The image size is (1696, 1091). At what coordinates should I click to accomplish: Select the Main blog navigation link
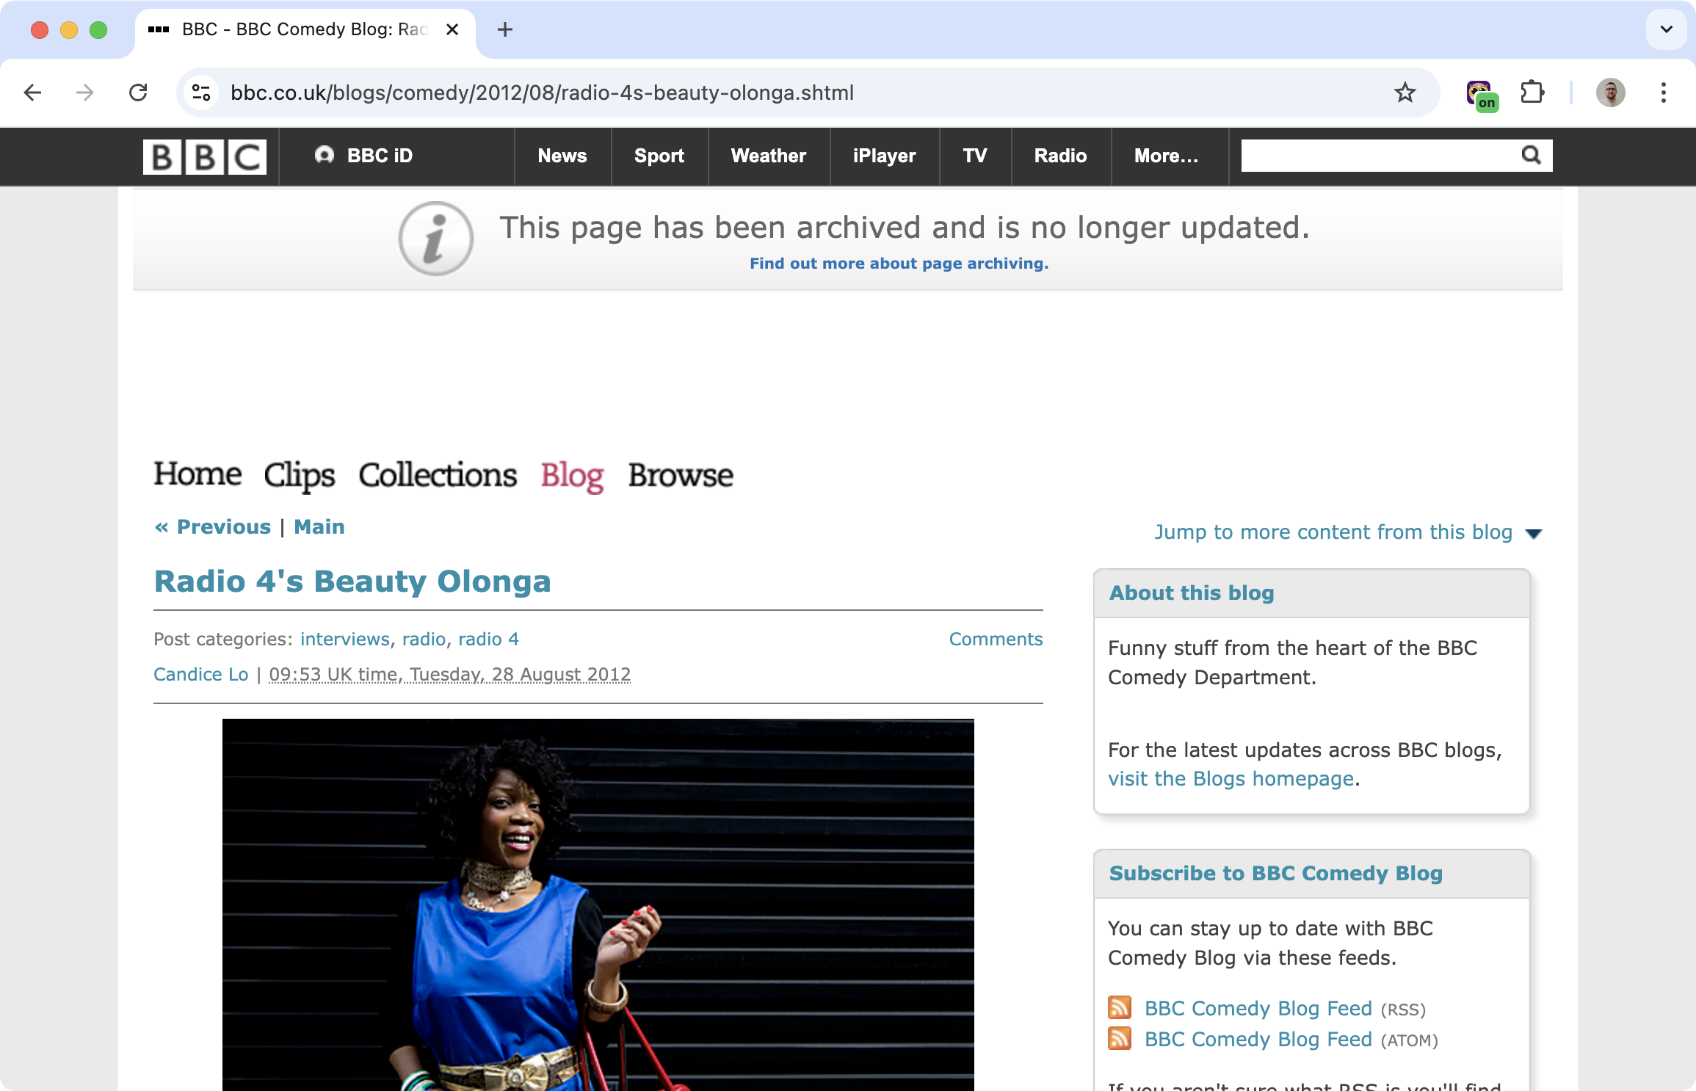click(x=318, y=528)
